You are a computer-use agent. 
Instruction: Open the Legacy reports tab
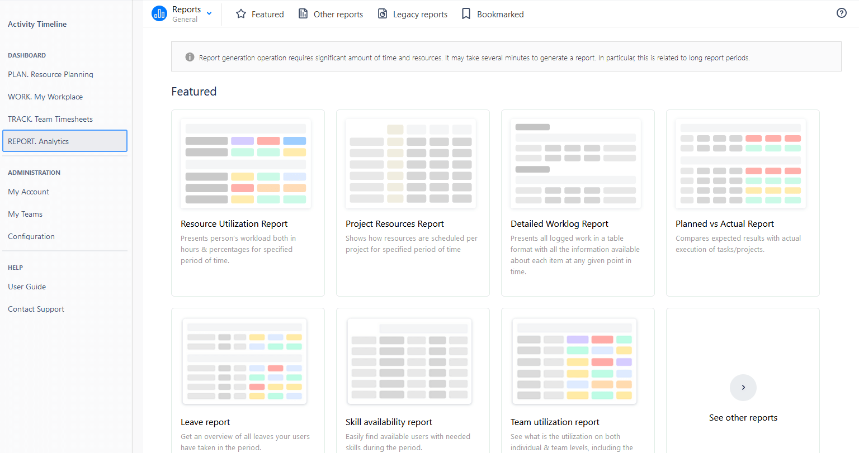pyautogui.click(x=413, y=14)
